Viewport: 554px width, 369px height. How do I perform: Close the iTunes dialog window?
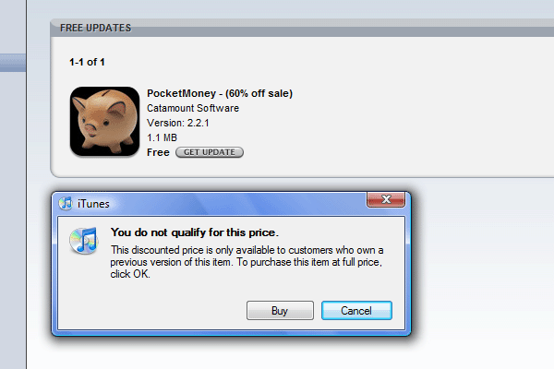[x=386, y=199]
